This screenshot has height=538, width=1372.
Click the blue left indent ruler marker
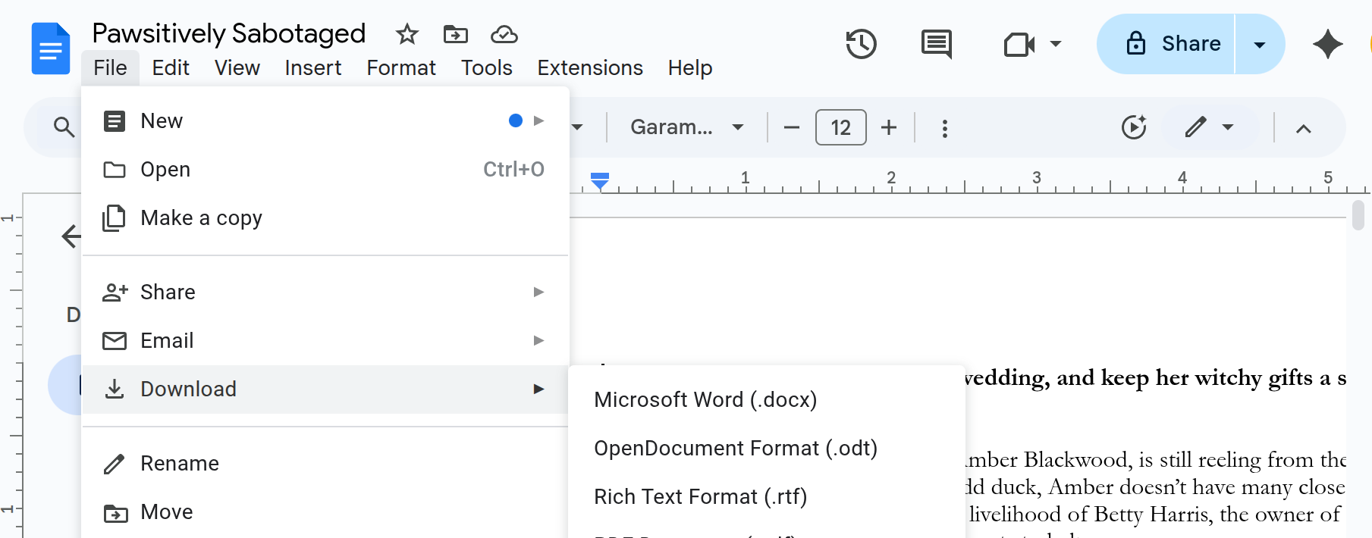coord(600,181)
